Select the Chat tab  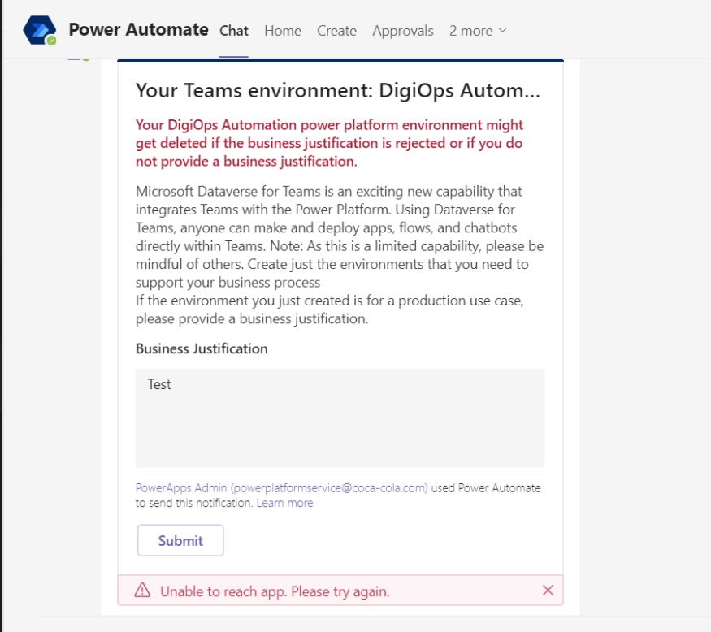(x=233, y=31)
